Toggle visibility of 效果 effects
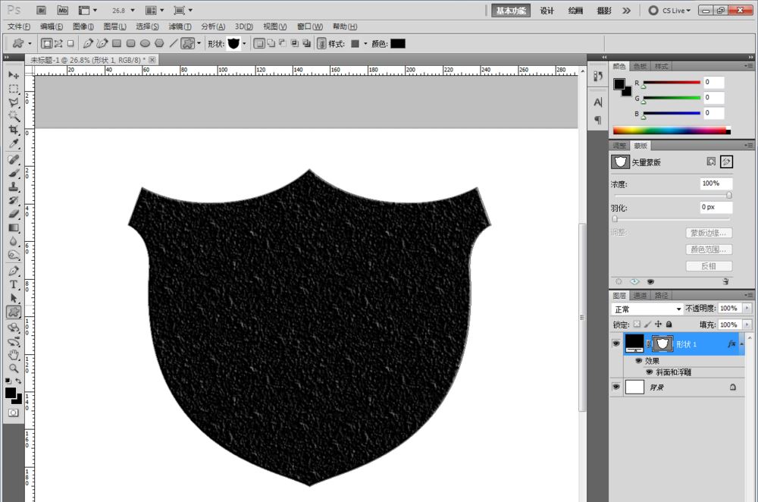Image resolution: width=758 pixels, height=502 pixels. 638,361
